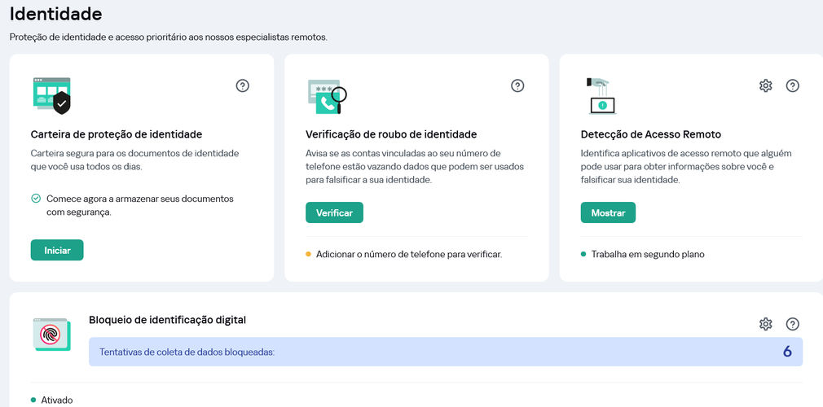The image size is (823, 407).
Task: Select the blocked attempts count 6
Action: (787, 352)
